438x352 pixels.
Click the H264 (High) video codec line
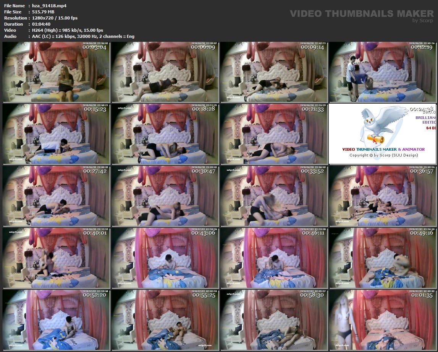(x=68, y=30)
